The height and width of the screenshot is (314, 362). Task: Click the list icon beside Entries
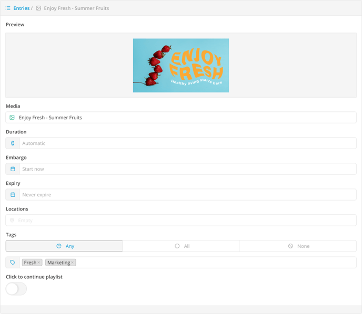8,8
